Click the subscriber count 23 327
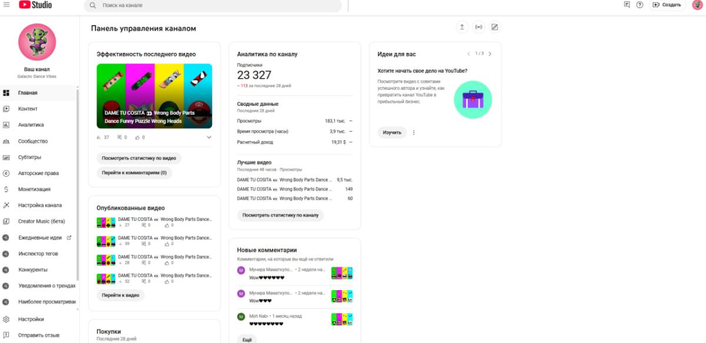This screenshot has width=706, height=343. pyautogui.click(x=254, y=75)
